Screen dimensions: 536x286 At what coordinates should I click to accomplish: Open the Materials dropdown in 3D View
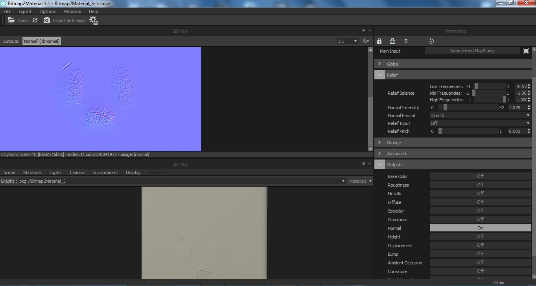tap(360, 181)
